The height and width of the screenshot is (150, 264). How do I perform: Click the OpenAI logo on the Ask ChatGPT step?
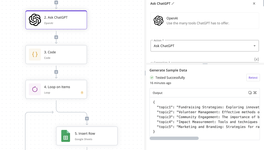coord(35,20)
